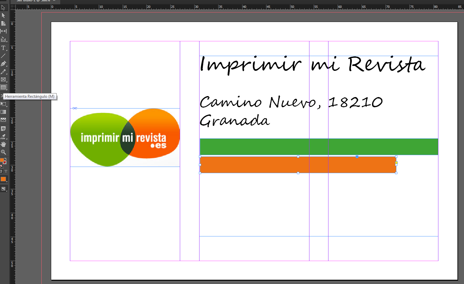Click the Apply Color orange button
Screen dimensions: 464x284
pyautogui.click(x=3, y=179)
